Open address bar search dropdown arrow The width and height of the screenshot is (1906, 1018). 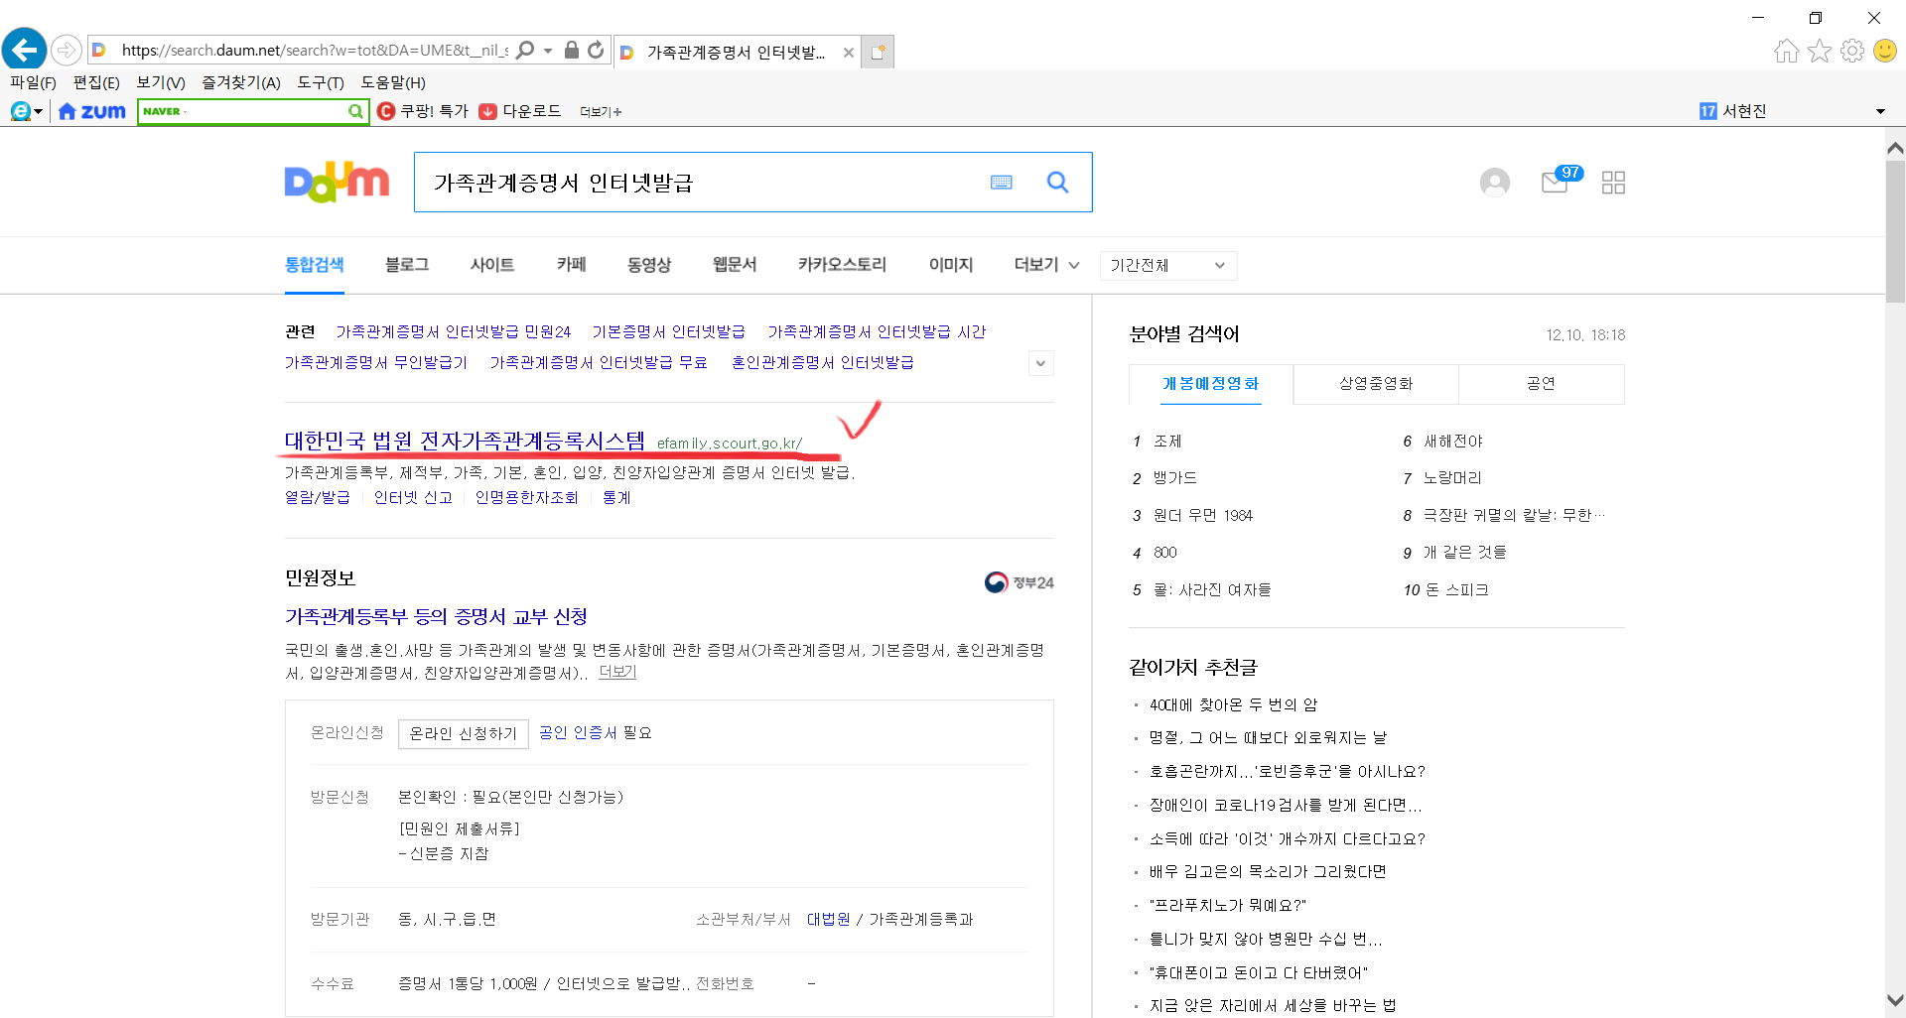tap(548, 50)
